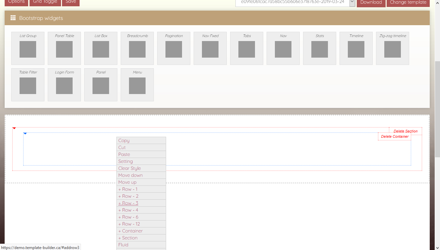Select the Pagination widget icon
This screenshot has height=250, width=440.
[x=174, y=49]
